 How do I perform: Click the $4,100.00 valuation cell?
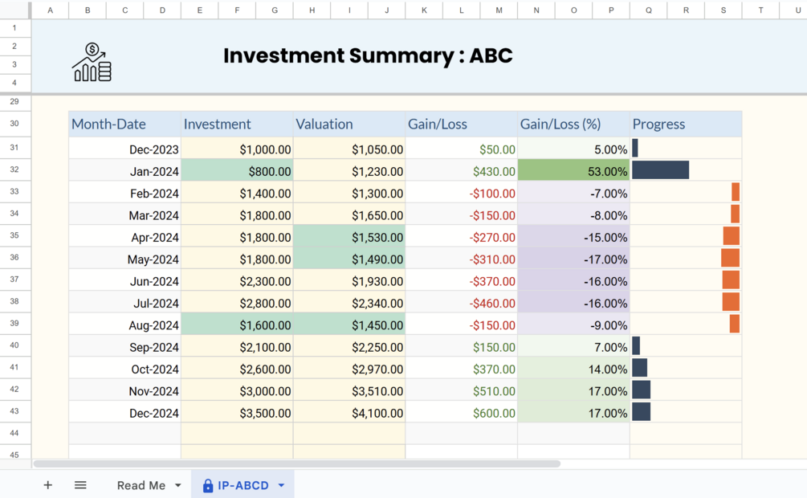pyautogui.click(x=349, y=413)
